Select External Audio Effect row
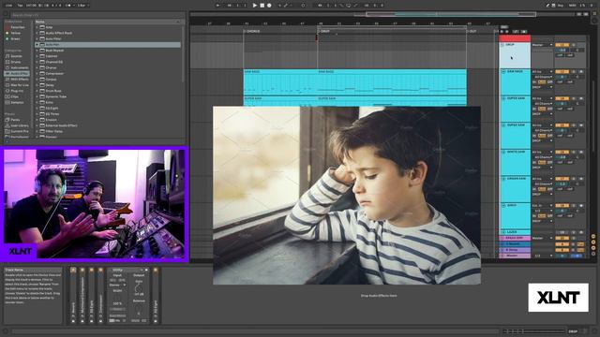The width and height of the screenshot is (600, 337). coord(108,125)
